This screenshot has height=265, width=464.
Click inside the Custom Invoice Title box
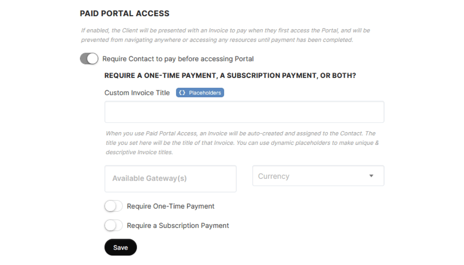(x=244, y=111)
